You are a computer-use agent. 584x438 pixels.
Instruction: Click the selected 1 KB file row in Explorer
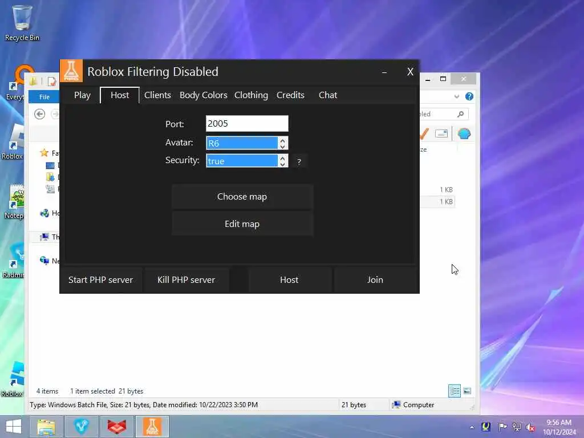click(x=439, y=201)
